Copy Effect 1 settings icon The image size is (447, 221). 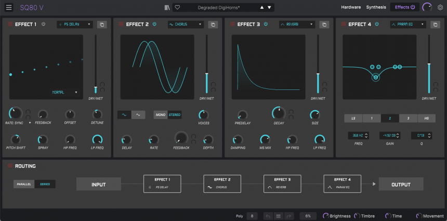click(102, 24)
